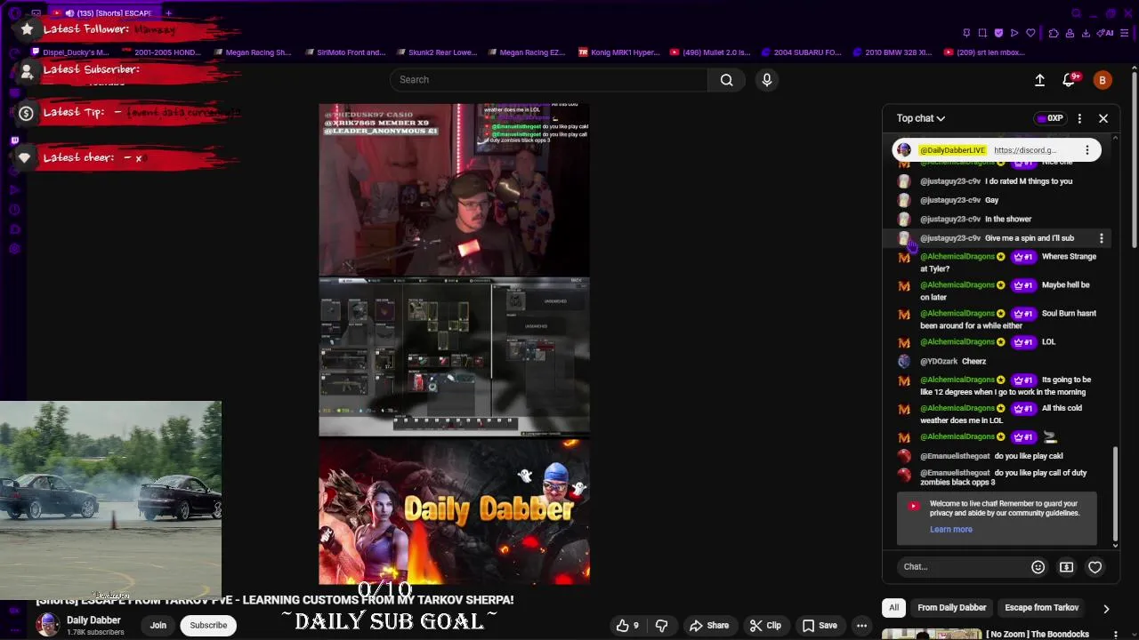Open the pinned DailyDabberLIVE message options

point(1086,150)
